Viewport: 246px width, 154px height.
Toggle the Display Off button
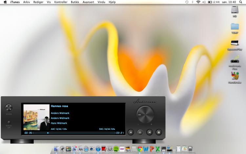click(x=9, y=122)
